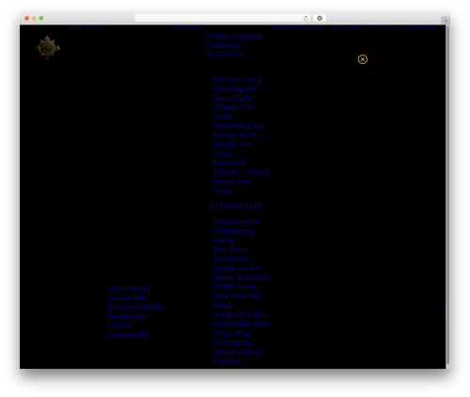The height and width of the screenshot is (397, 470).
Task: Open Cultivating Sexual Energy Practice link
Action: 238,352
